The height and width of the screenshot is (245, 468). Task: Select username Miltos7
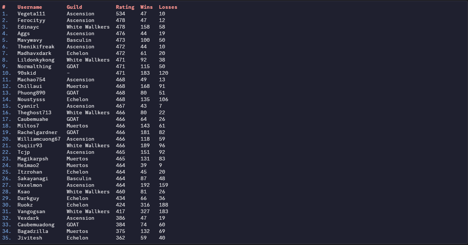(28, 126)
